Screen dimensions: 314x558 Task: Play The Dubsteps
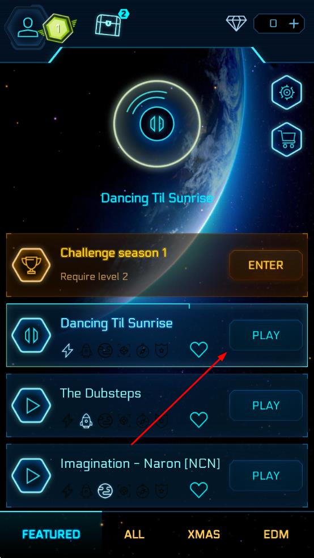(x=266, y=405)
